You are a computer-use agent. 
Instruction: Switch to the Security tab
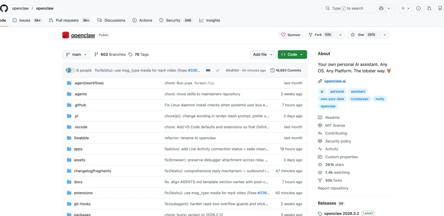(176, 21)
